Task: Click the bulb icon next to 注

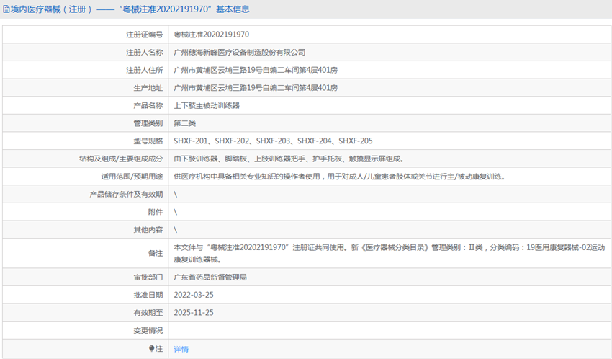Action: pos(152,348)
